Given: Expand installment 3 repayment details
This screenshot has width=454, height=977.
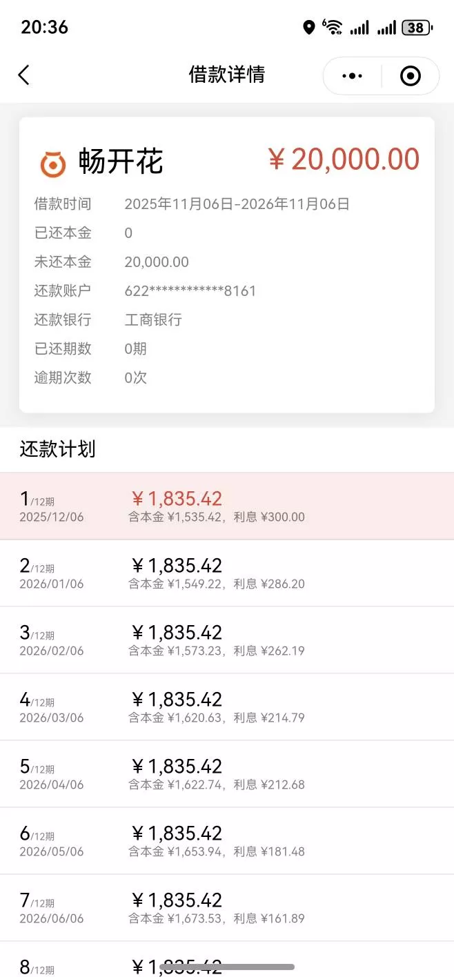Looking at the screenshot, I should pos(227,638).
